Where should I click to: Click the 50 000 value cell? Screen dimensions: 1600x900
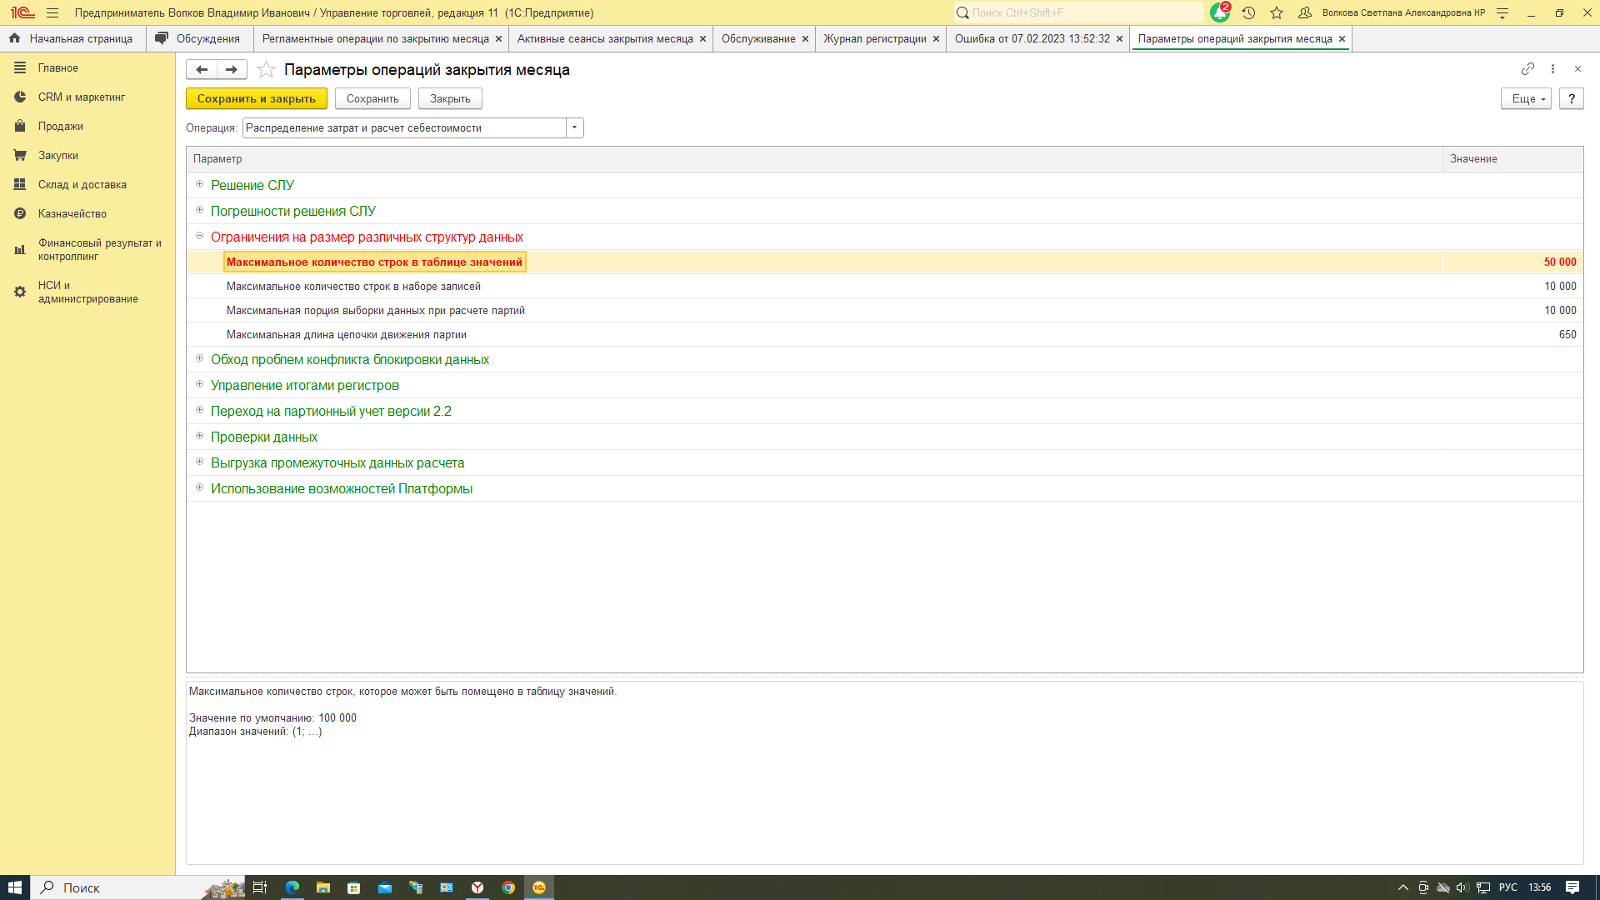[x=1512, y=262]
